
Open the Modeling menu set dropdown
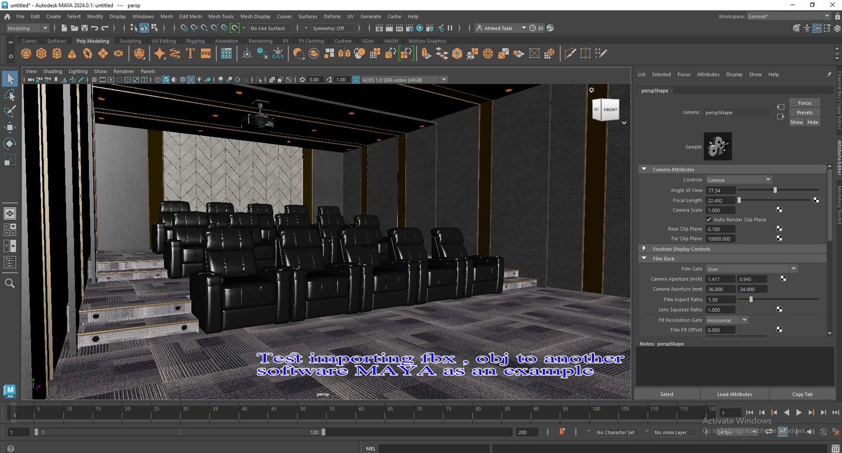pos(28,28)
